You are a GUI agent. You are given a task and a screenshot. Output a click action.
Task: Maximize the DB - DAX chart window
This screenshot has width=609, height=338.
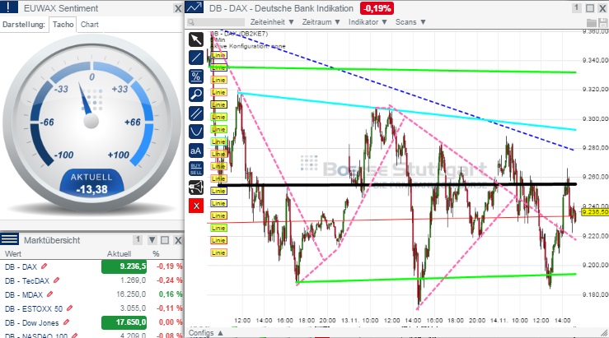(x=590, y=8)
